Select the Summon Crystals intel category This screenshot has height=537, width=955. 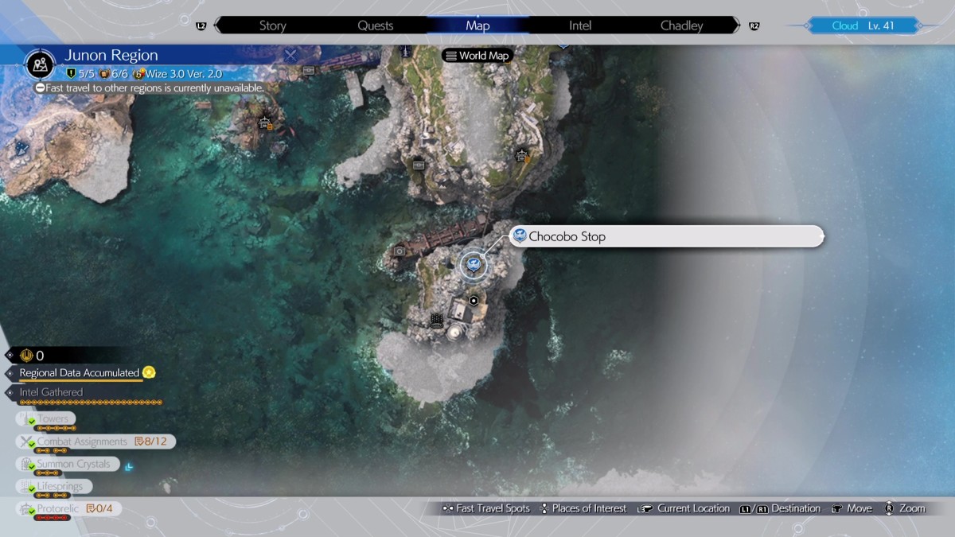[67, 464]
